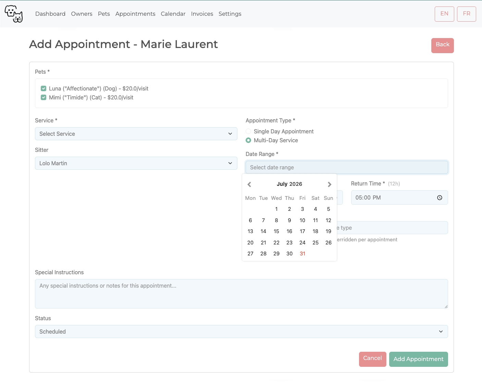Pick July 27 in the calendar

(x=250, y=254)
